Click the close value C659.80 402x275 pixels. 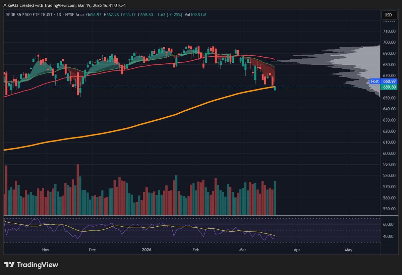(x=146, y=15)
